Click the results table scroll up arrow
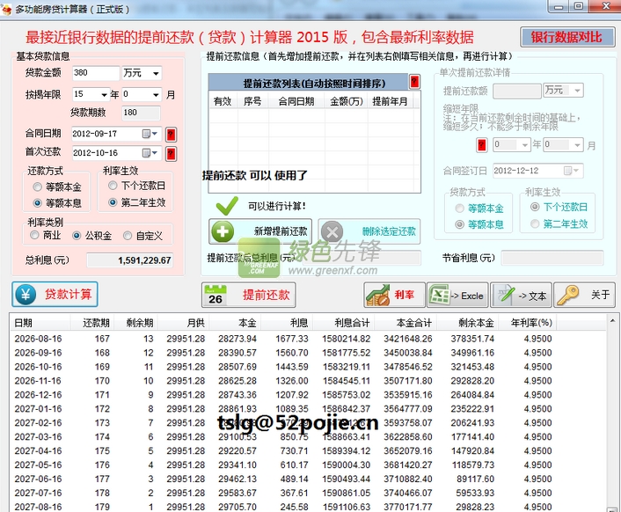Viewport: 621px width, 512px height. pos(612,321)
